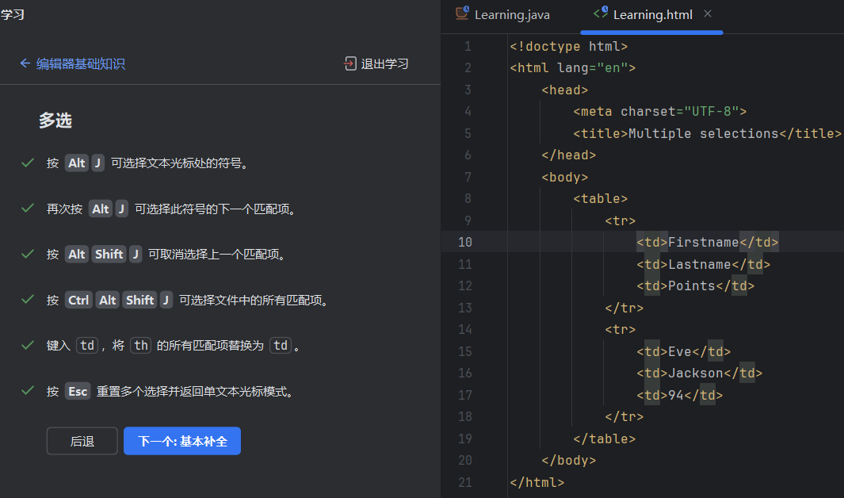Screen dimensions: 844x498
Task: Click the second <tr> tag on line 14
Action: coord(620,329)
